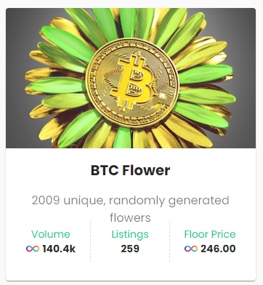Click the ICP infinity icon beside Floor Price
The image size is (263, 285).
(x=191, y=249)
